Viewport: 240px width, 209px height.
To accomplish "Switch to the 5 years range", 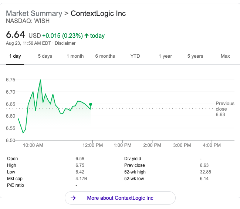I will click(195, 56).
